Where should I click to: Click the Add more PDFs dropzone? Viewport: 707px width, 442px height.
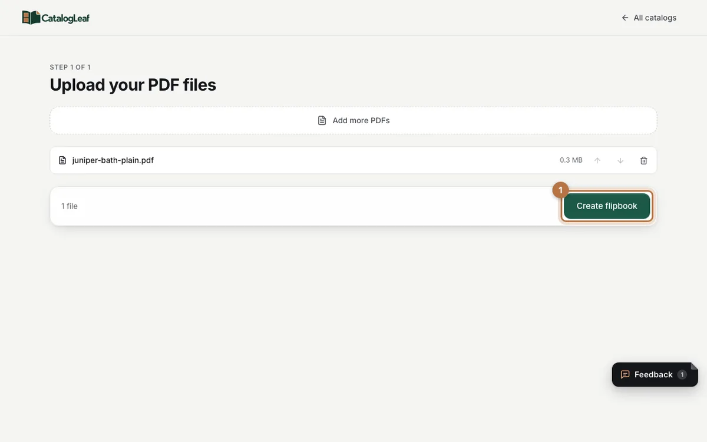click(353, 120)
